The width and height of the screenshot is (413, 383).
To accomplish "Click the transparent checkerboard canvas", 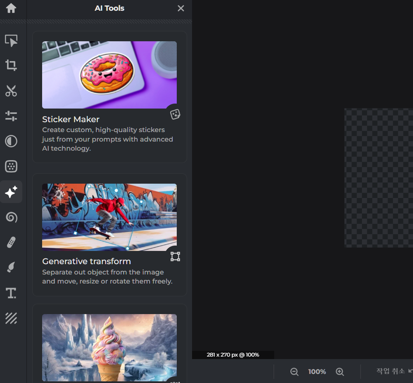I will (x=378, y=178).
